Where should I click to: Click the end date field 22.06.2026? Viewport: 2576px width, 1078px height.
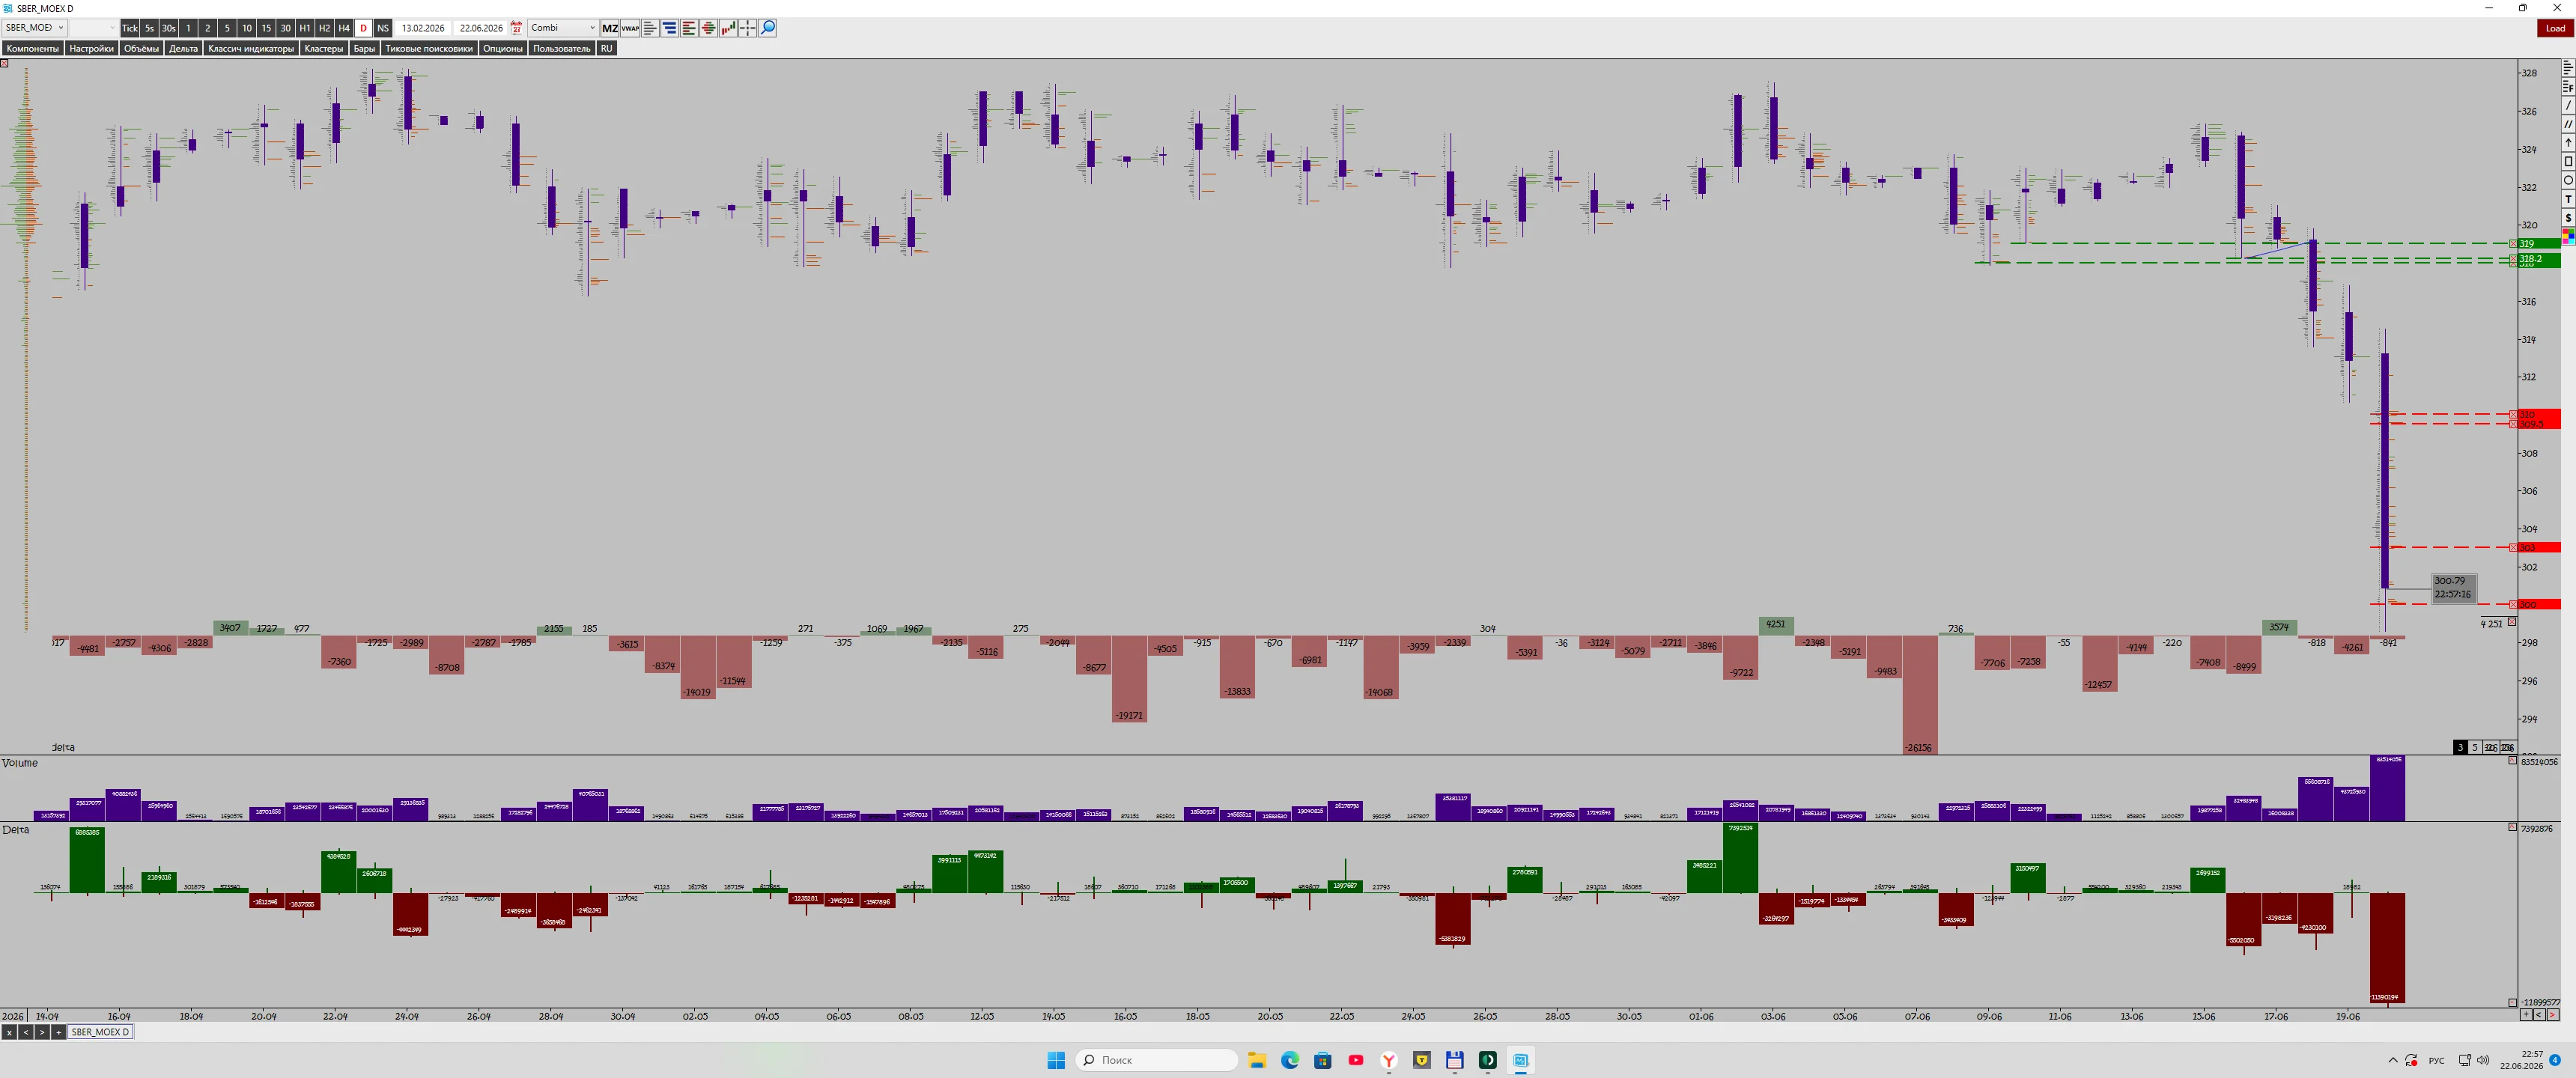481,28
